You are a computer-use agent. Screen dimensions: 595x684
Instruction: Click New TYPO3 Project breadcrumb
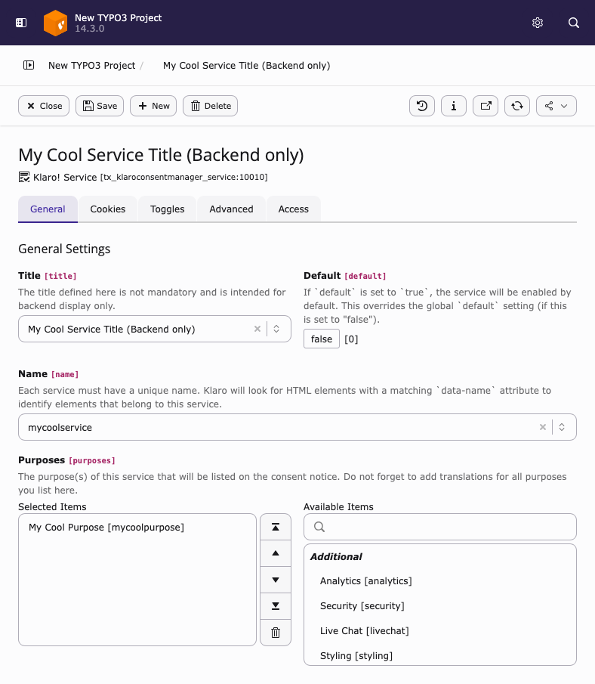point(92,66)
